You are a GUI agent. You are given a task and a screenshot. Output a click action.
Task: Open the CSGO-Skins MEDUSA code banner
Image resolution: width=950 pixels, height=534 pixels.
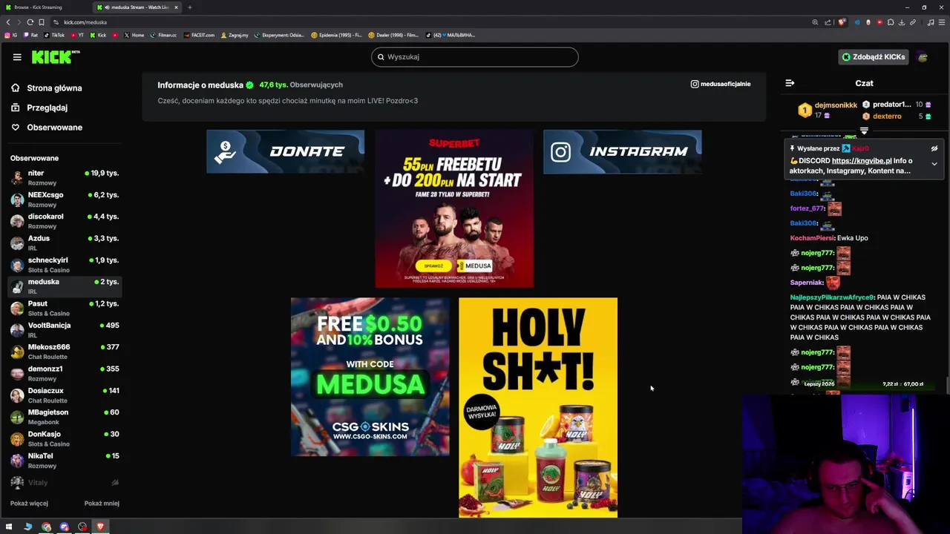[x=370, y=377]
